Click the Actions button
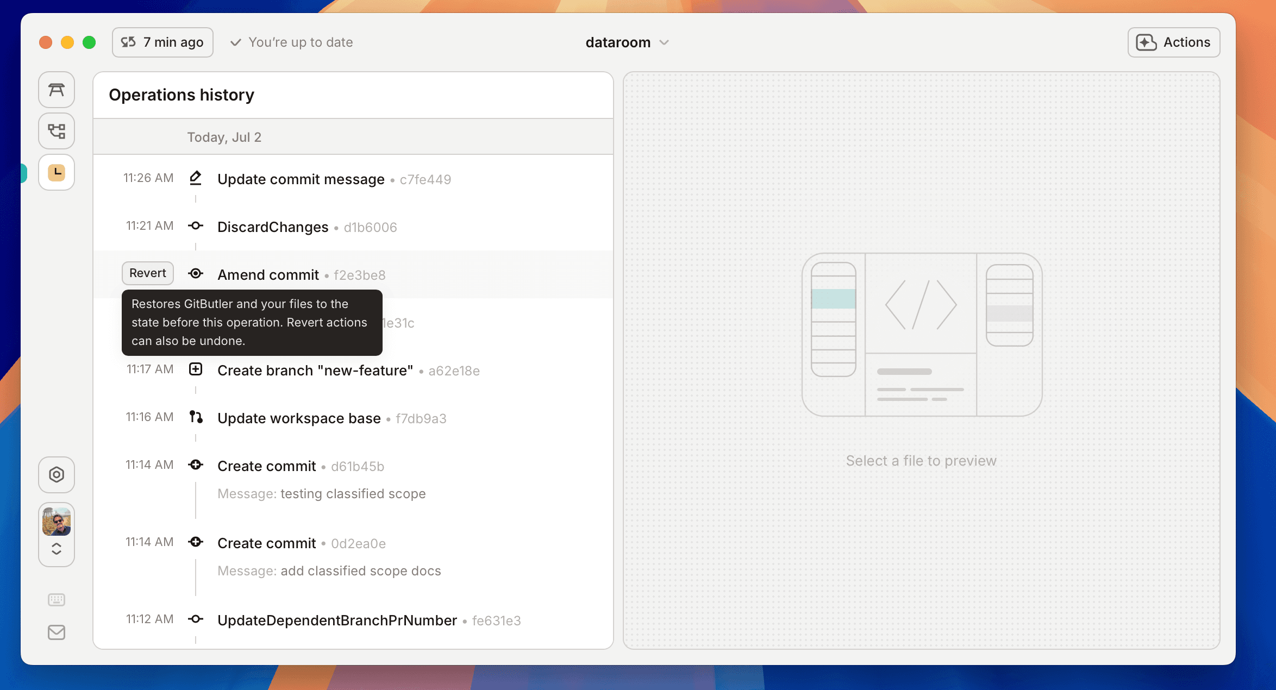 pyautogui.click(x=1173, y=42)
